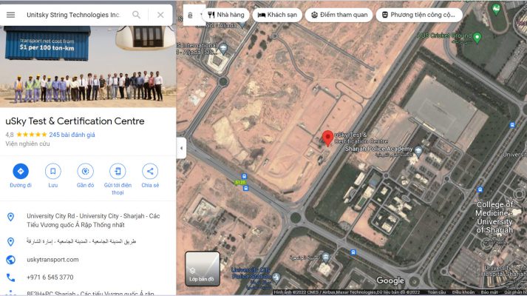Click the search magnifier icon
This screenshot has height=296, width=527.
pyautogui.click(x=136, y=15)
